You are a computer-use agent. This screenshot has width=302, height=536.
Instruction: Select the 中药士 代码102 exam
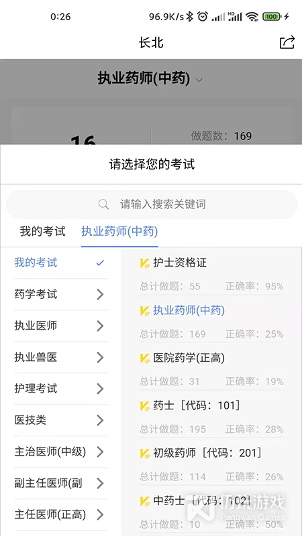pos(211,512)
